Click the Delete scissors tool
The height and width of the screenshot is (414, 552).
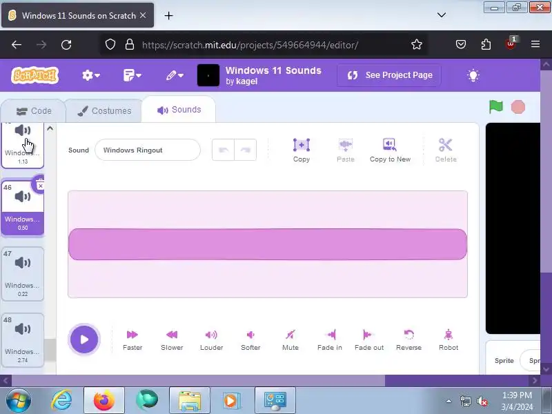pyautogui.click(x=446, y=150)
